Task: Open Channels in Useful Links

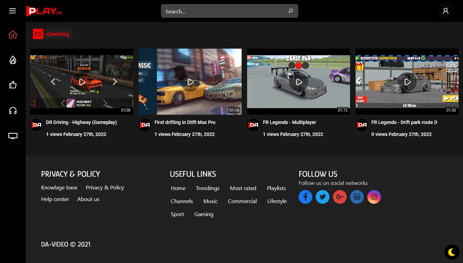Action: [x=182, y=201]
